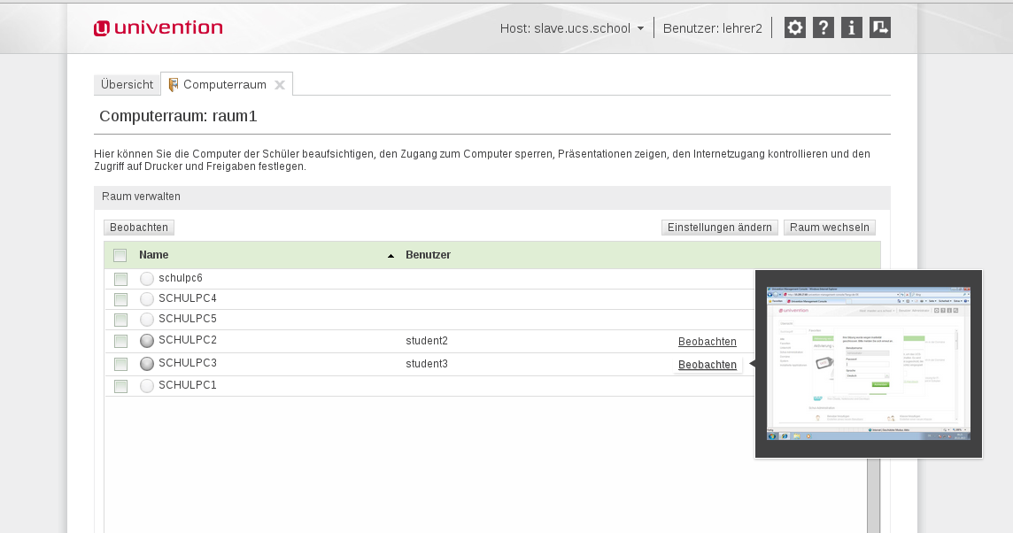Click the student3 screen preview thumbnail
This screenshot has height=533, width=1013.
coord(868,364)
